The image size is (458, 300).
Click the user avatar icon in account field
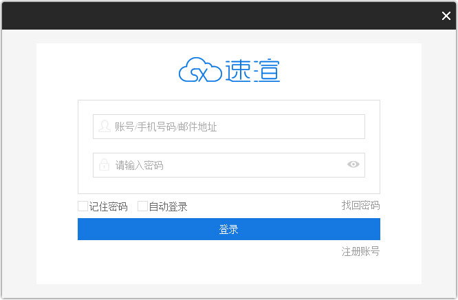click(104, 127)
